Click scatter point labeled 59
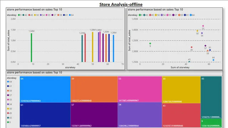Image resolution: width=228 pixels, height=128 pixels. tap(208, 51)
